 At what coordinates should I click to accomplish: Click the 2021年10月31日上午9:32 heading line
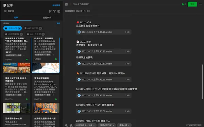point(106,89)
